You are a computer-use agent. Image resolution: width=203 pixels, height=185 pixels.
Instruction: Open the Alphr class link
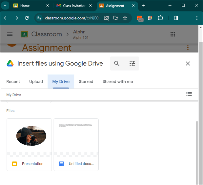[81, 34]
